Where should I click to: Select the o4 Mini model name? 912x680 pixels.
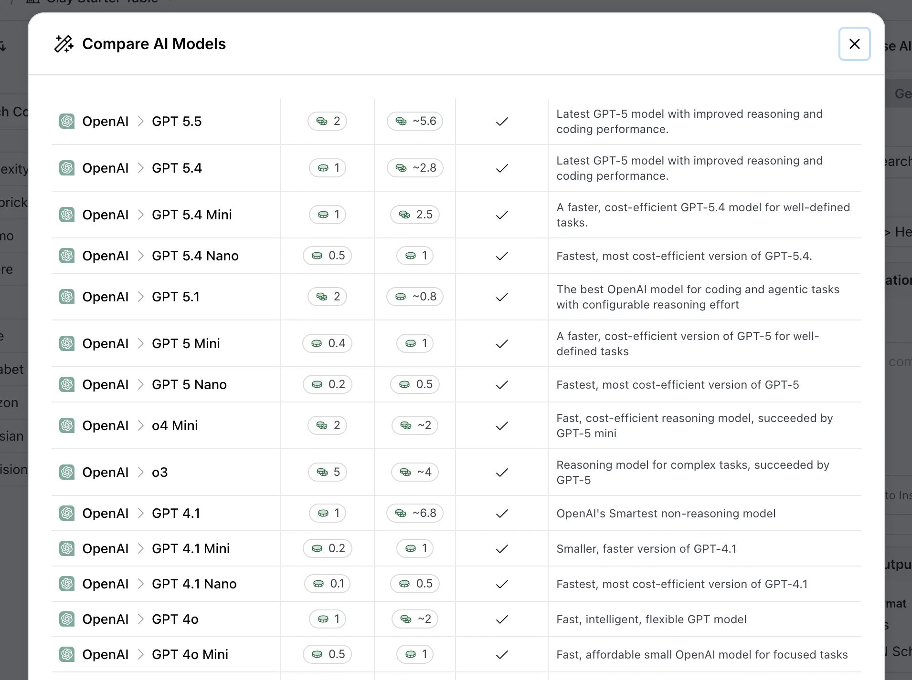point(175,425)
